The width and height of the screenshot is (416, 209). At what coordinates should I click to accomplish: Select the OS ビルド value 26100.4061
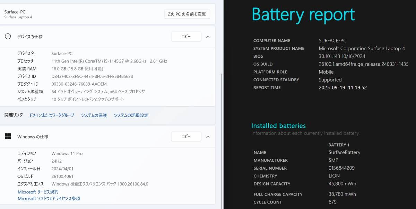coord(62,176)
